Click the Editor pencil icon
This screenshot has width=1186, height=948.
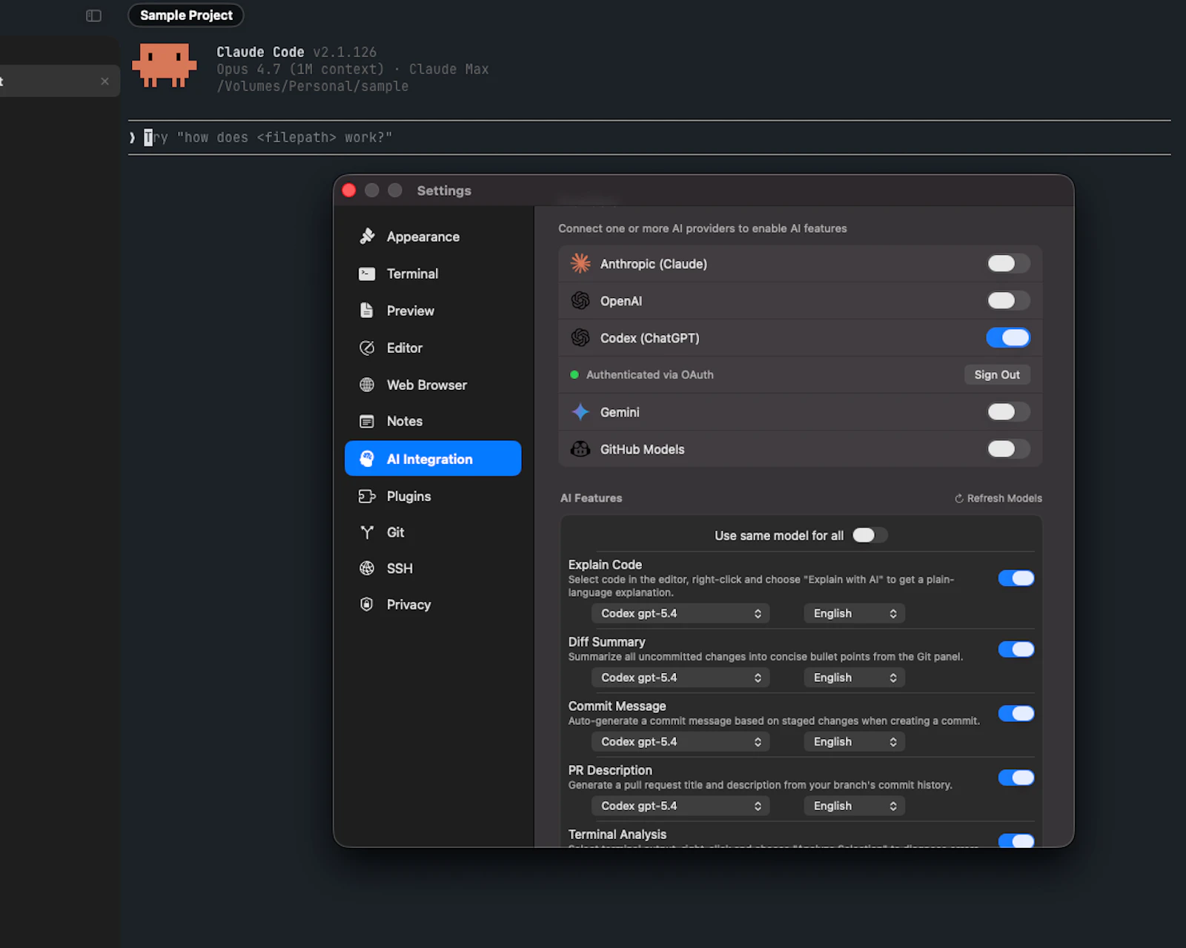[x=367, y=348]
